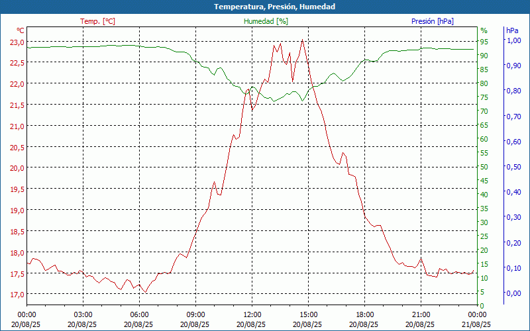Click the temperature axis value 22,0
Screen dimensions: 530x331
18,84
